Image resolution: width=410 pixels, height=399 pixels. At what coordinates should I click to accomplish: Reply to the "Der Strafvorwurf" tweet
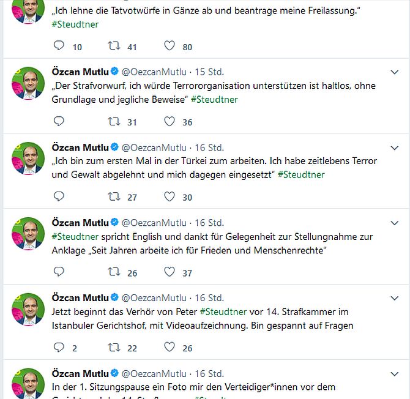(59, 121)
